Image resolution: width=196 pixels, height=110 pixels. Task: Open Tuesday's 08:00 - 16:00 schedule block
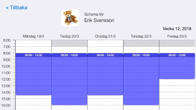tap(69, 79)
